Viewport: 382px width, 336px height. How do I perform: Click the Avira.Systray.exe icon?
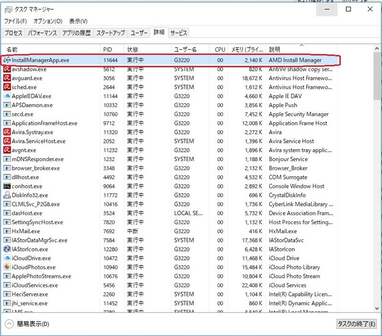tap(7, 132)
